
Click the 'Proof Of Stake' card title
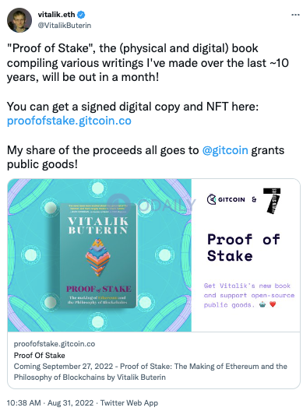(x=40, y=356)
